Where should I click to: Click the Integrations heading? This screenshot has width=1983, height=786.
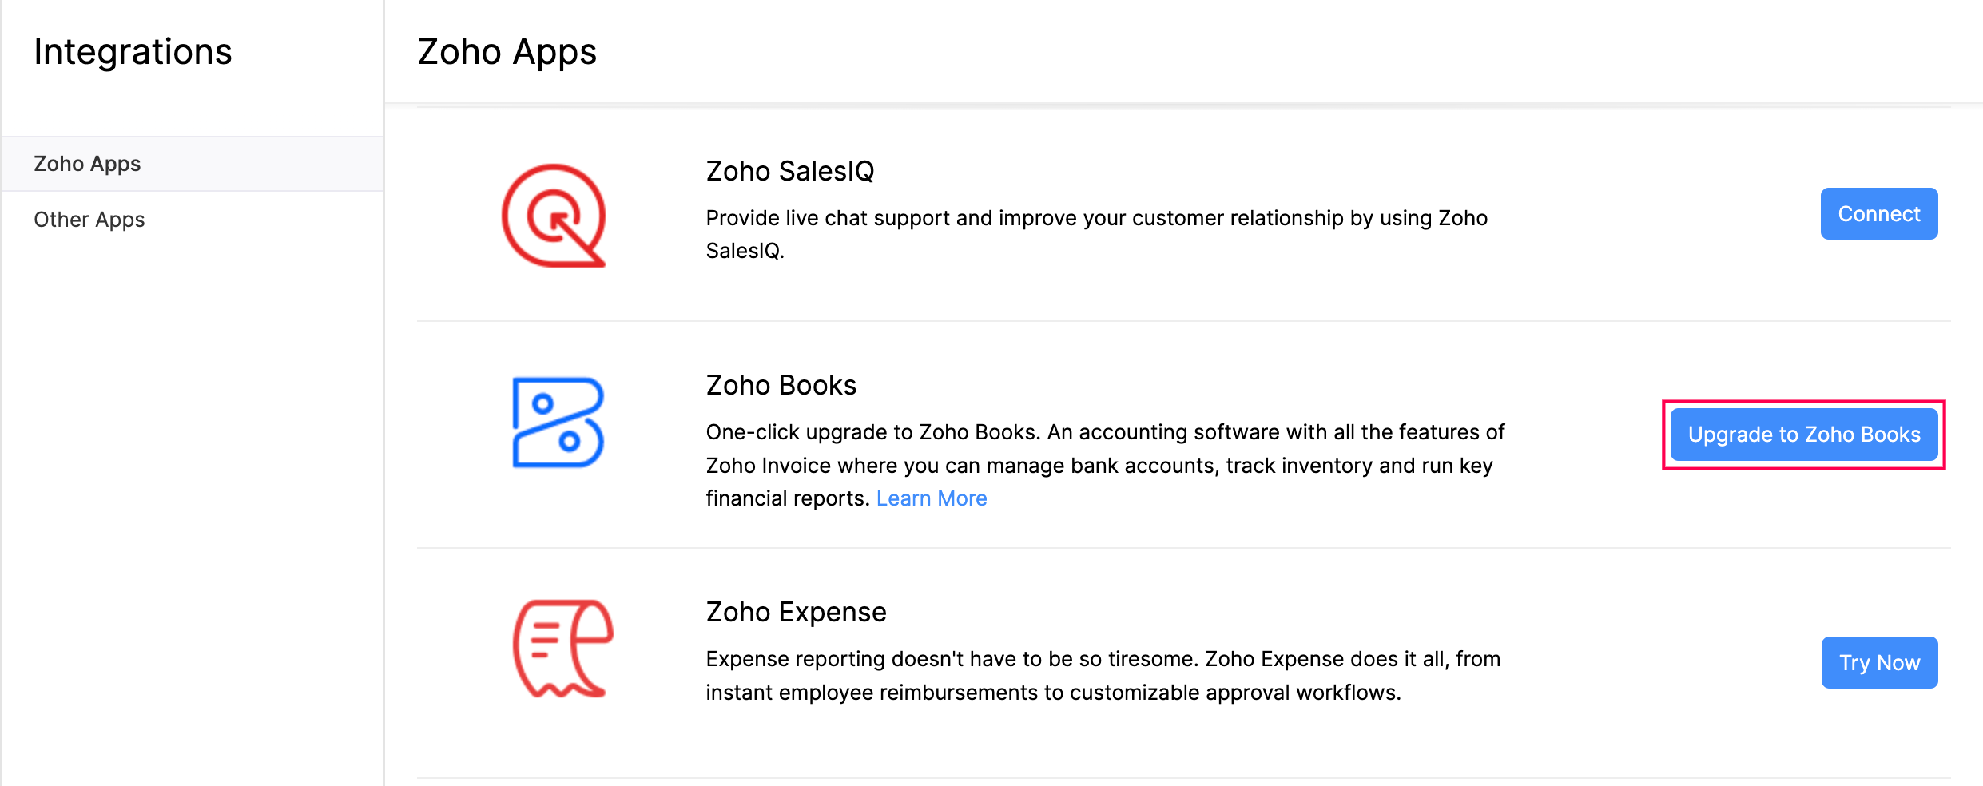pos(133,52)
